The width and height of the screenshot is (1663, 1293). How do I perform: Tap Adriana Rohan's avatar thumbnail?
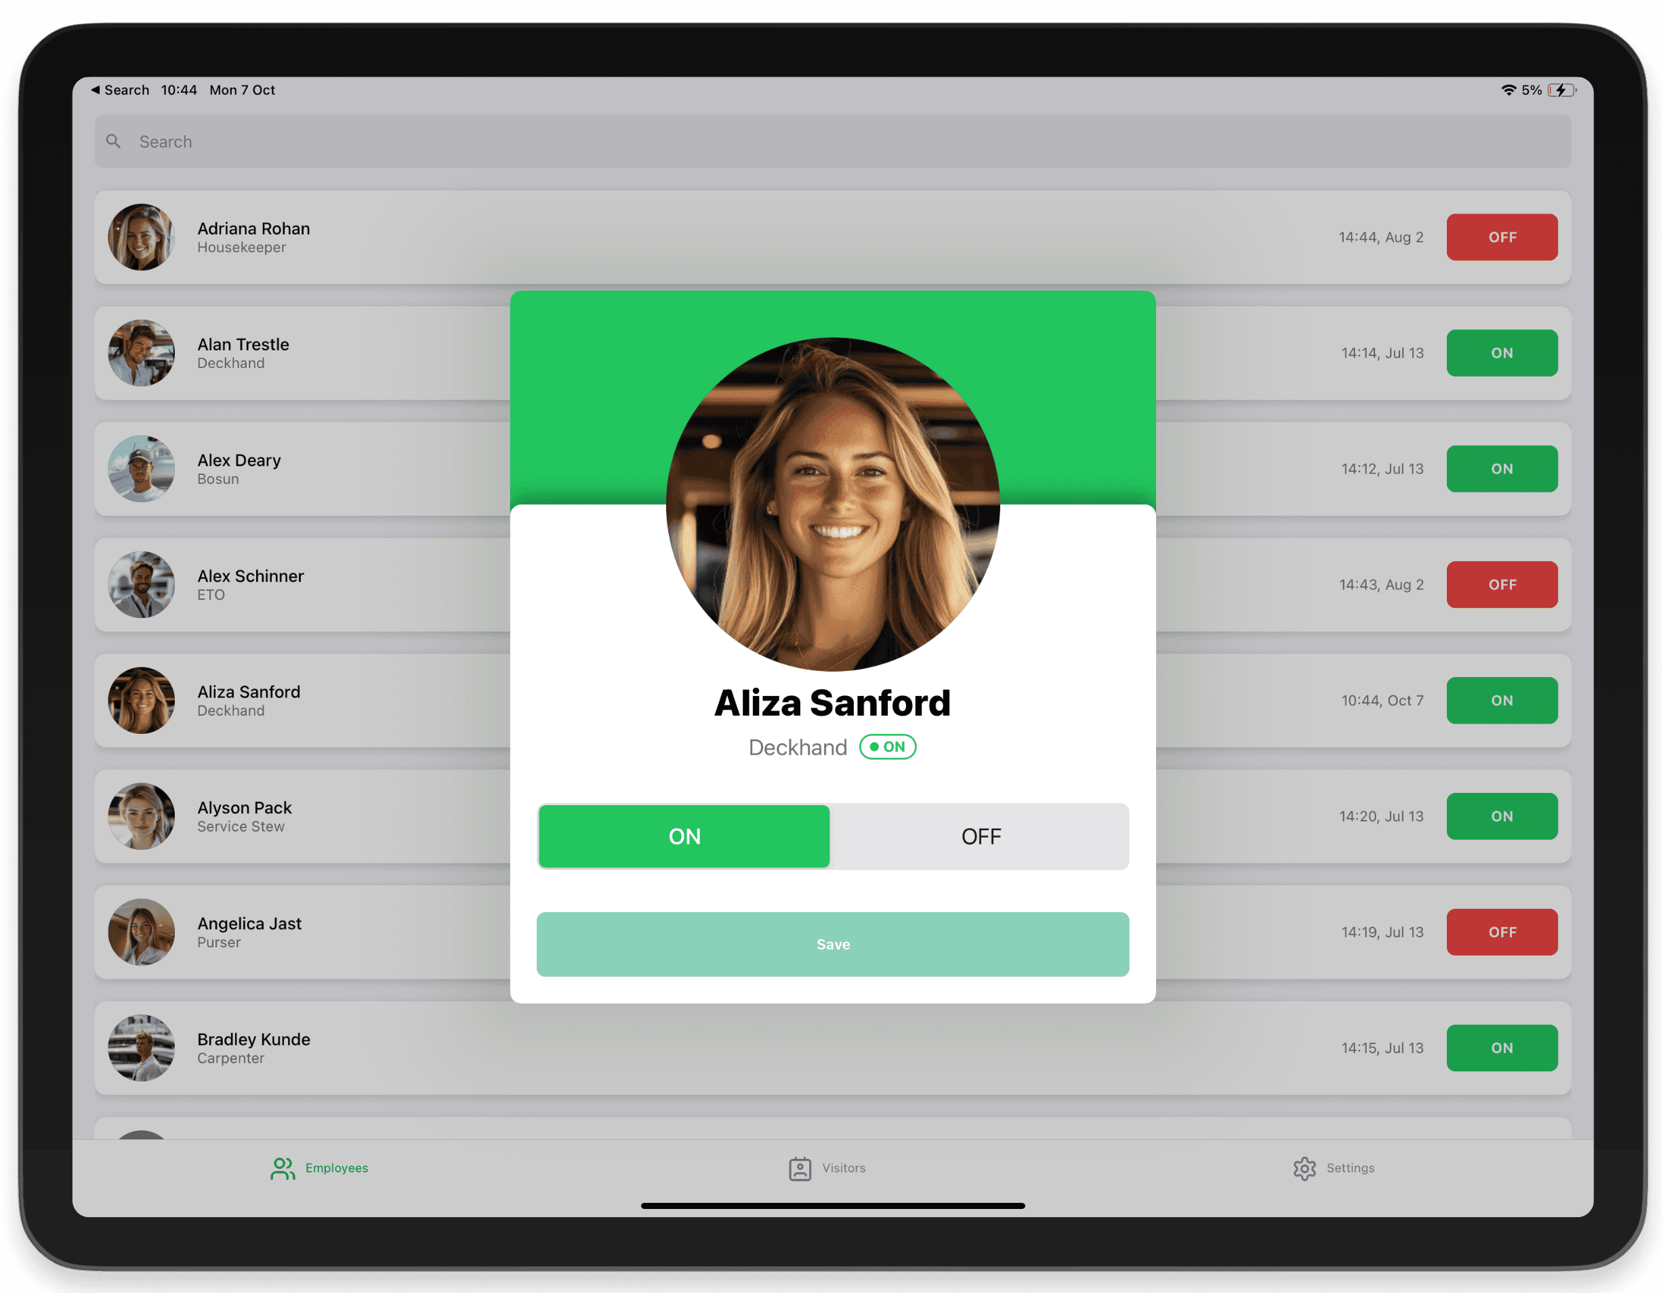139,238
